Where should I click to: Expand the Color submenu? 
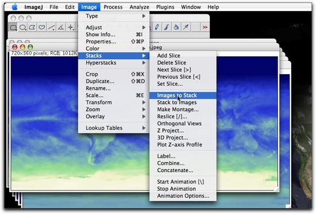pyautogui.click(x=114, y=48)
